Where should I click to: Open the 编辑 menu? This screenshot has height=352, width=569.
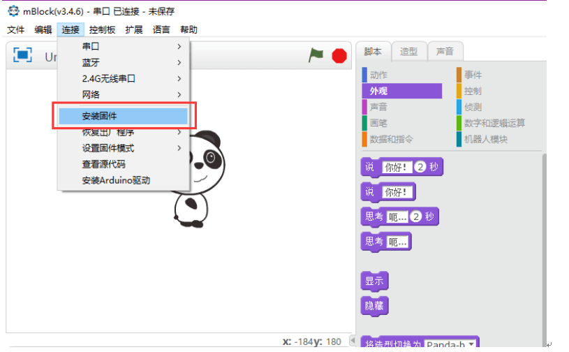coord(43,30)
